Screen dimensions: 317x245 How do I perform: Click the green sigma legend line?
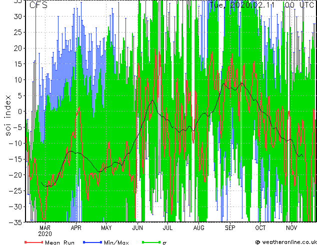(151, 242)
